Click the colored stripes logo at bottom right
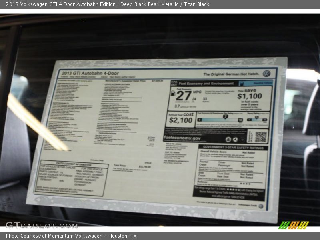The width and height of the screenshot is (320, 240). pyautogui.click(x=294, y=225)
